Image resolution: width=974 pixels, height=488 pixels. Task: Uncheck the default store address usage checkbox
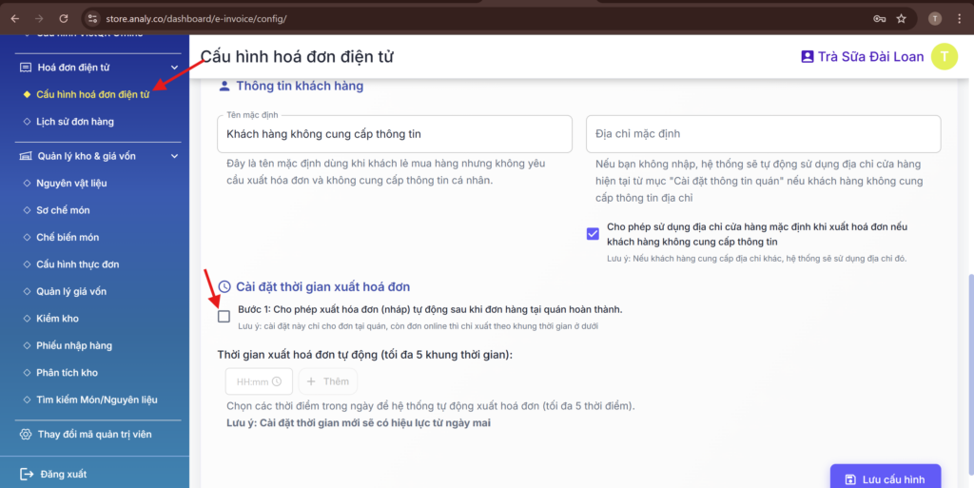(x=593, y=234)
